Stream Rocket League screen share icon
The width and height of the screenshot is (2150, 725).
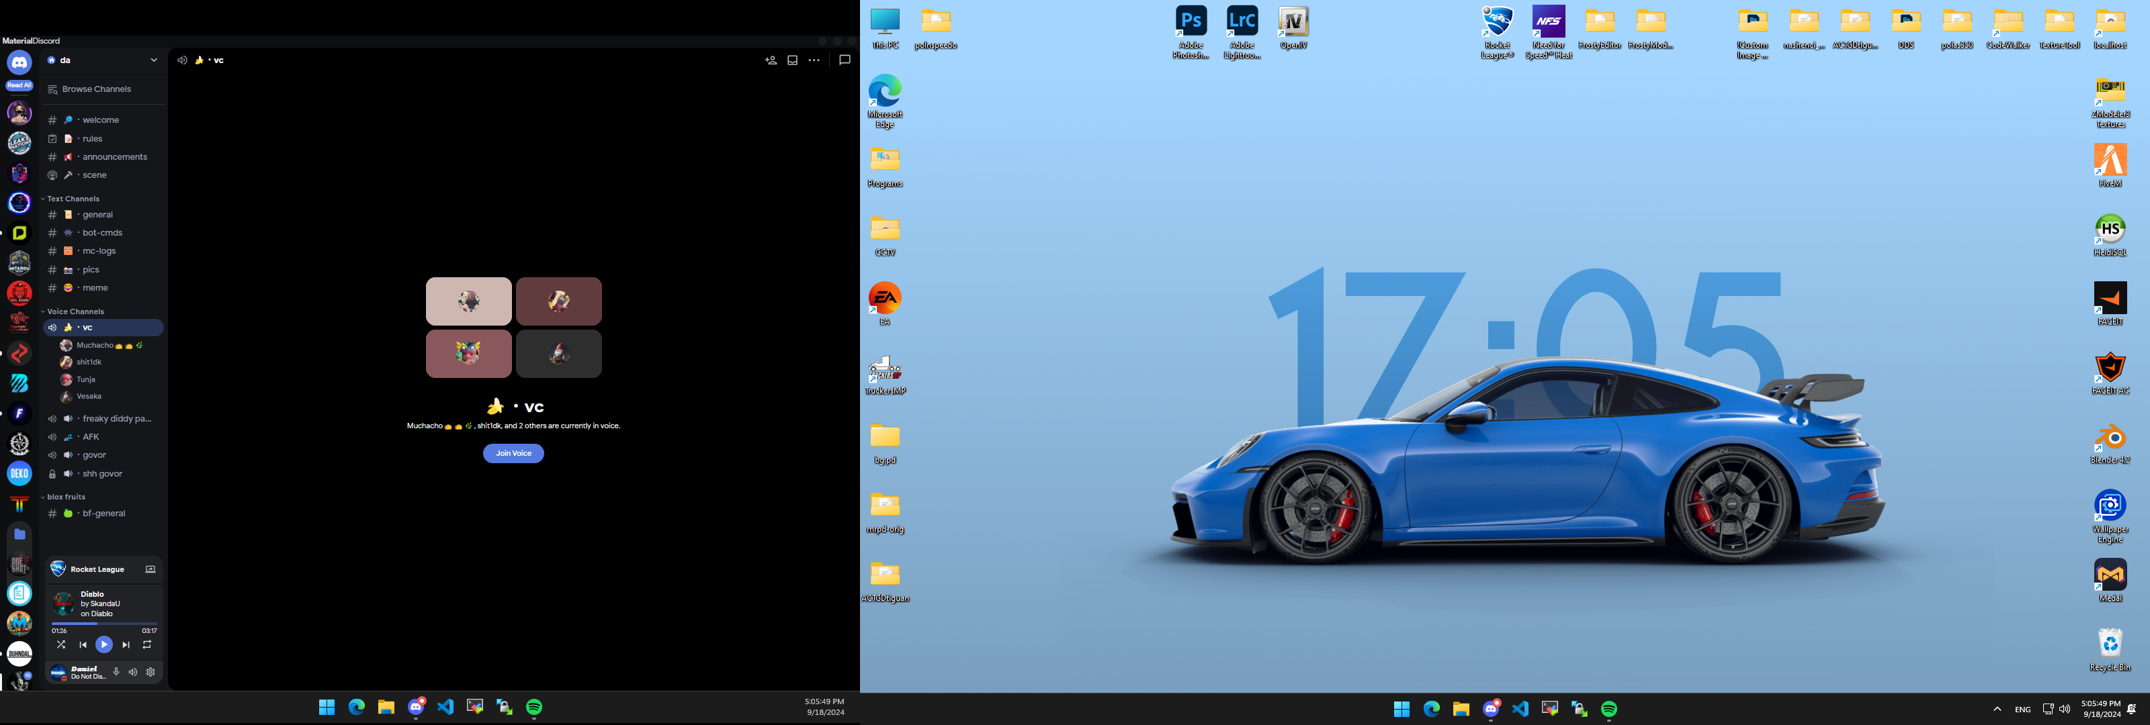[150, 570]
